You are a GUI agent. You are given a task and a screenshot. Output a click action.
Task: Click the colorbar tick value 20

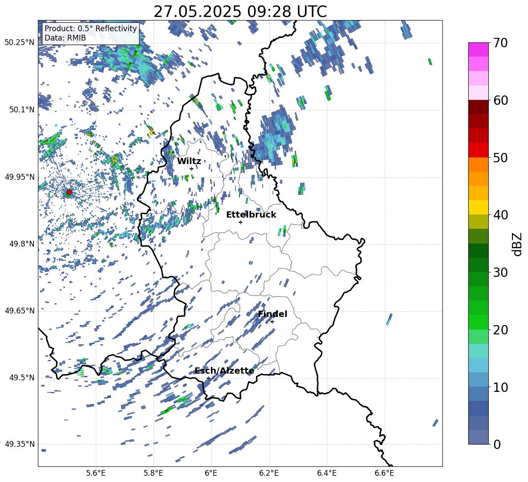pos(500,330)
